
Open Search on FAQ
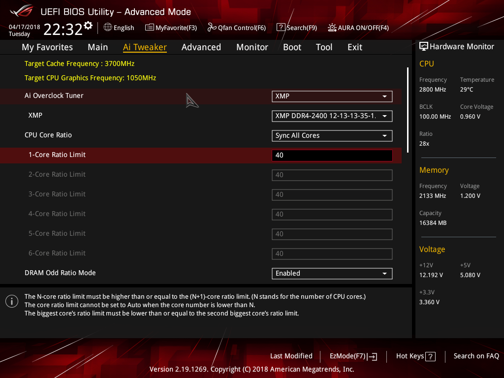click(476, 356)
